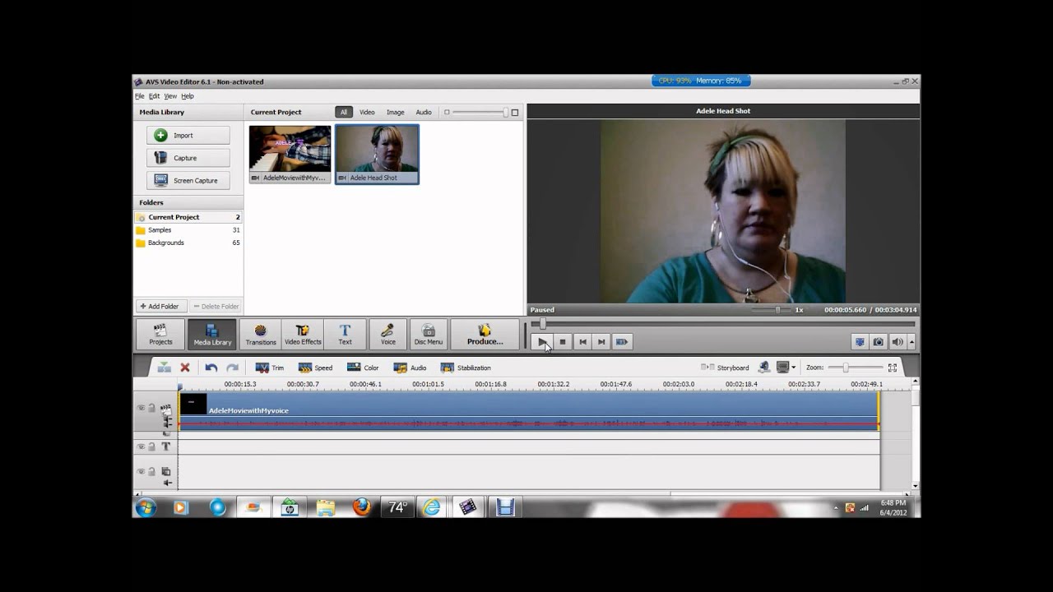Open the Edit menu

tap(154, 96)
